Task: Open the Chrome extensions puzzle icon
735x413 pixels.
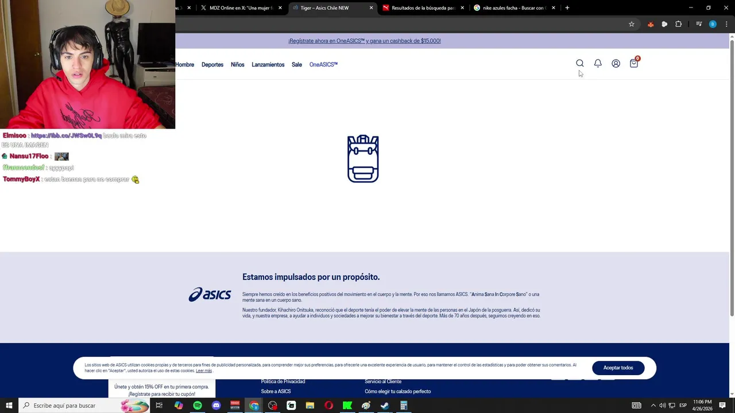Action: click(679, 24)
